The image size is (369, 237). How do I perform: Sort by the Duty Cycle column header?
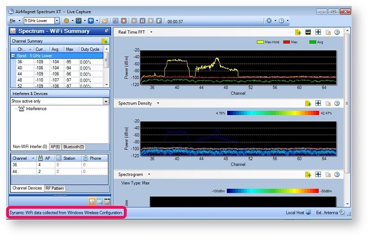pos(90,49)
